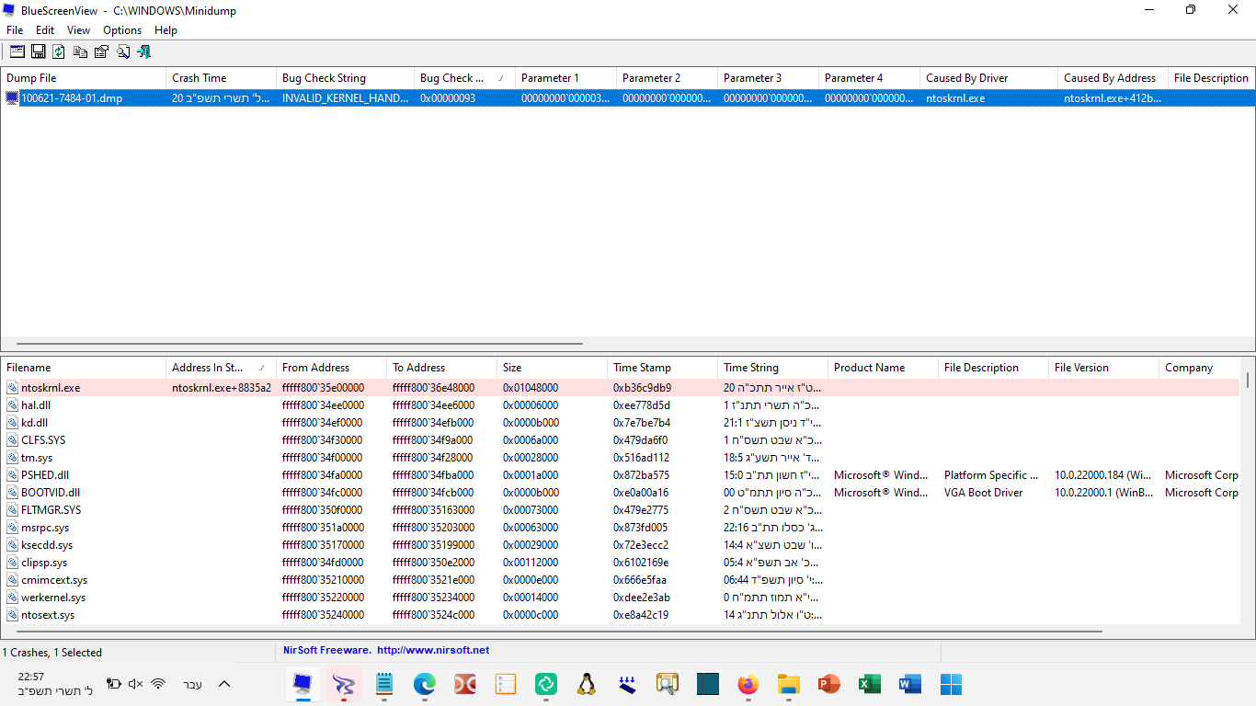Image resolution: width=1256 pixels, height=706 pixels.
Task: Open the NirSoft website link
Action: pyautogui.click(x=433, y=650)
